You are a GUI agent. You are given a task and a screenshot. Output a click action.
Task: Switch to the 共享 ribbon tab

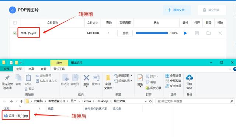tap(31, 69)
